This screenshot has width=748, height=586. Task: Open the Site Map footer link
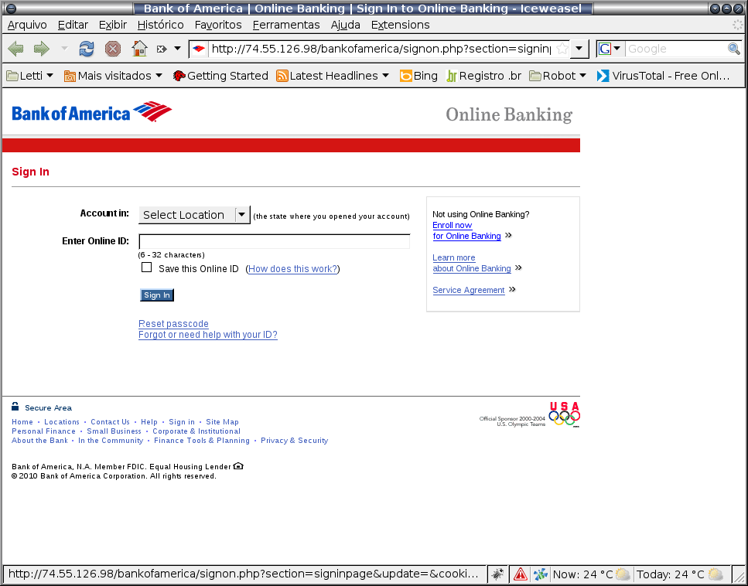coord(222,422)
